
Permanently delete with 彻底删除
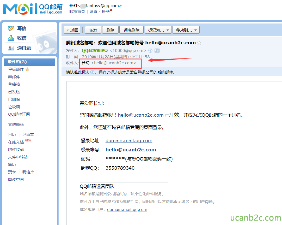[131, 30]
